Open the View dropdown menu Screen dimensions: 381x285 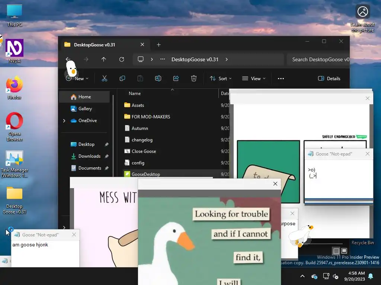[254, 78]
